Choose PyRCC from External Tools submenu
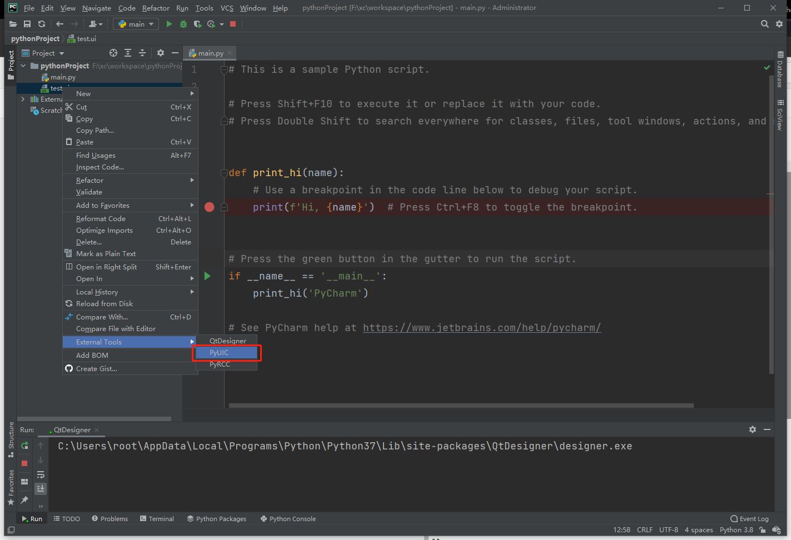791x540 pixels. [x=227, y=364]
